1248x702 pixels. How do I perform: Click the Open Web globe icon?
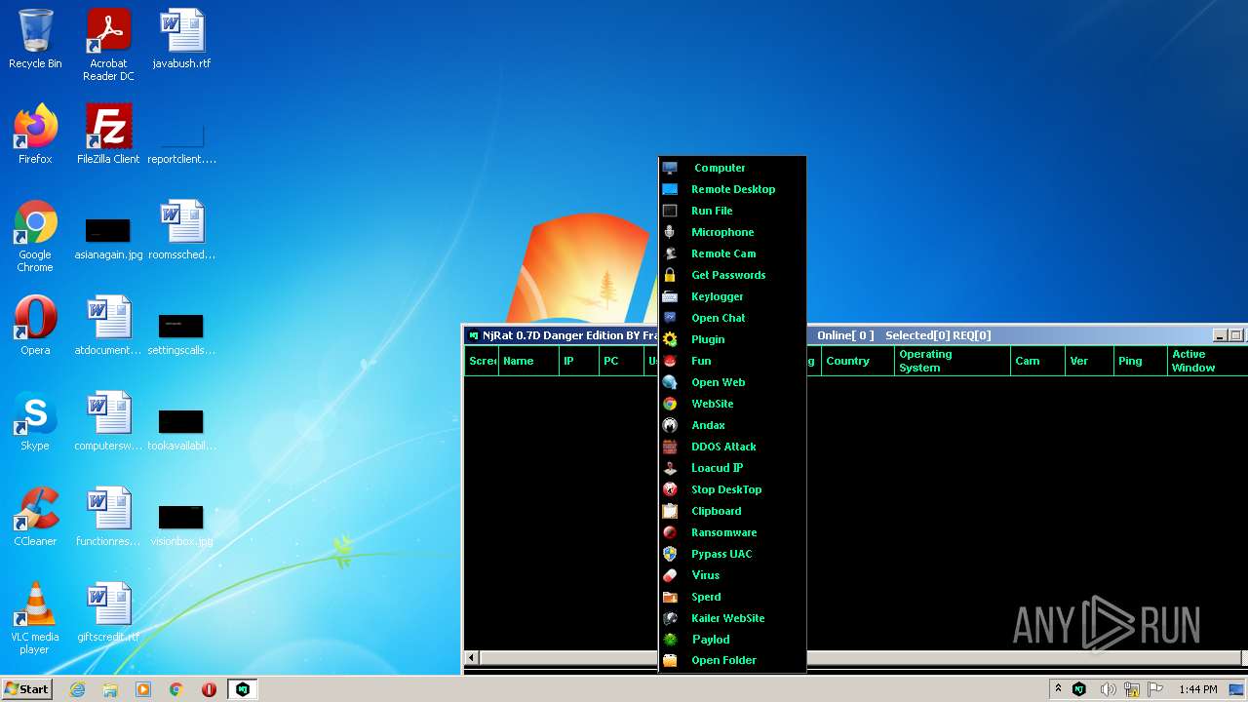670,382
